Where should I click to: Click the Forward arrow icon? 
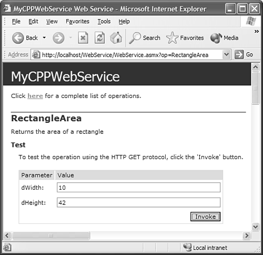[x=58, y=38]
